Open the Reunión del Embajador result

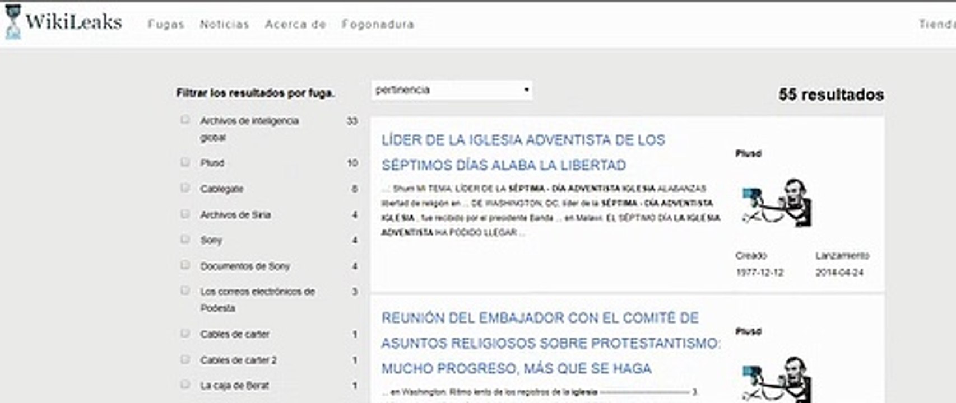pyautogui.click(x=551, y=343)
